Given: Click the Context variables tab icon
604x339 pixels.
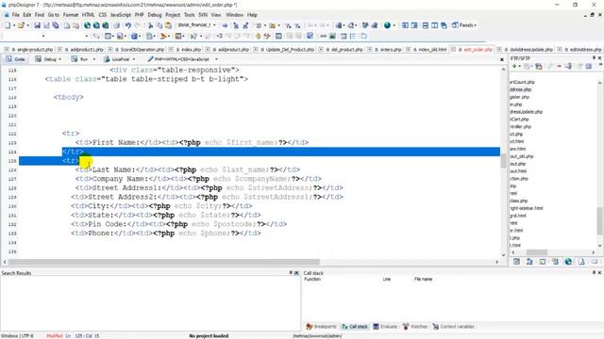Looking at the screenshot, I should [x=436, y=327].
